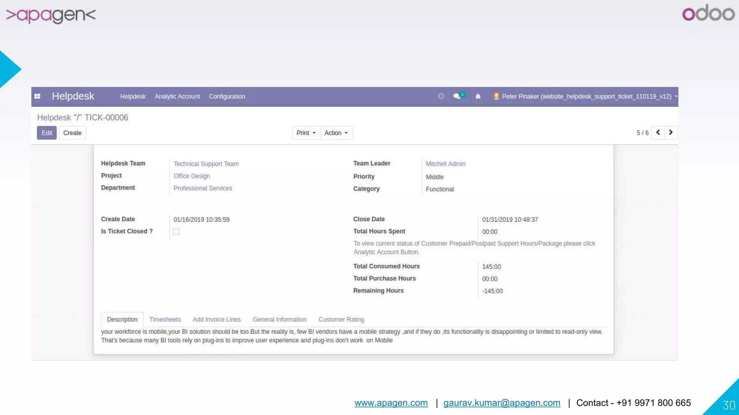Switch to the Timesheets tab
This screenshot has width=739, height=415.
165,320
